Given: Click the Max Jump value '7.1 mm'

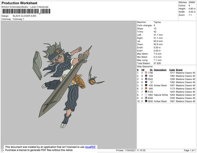Looking at the screenshot, I should (157, 60).
